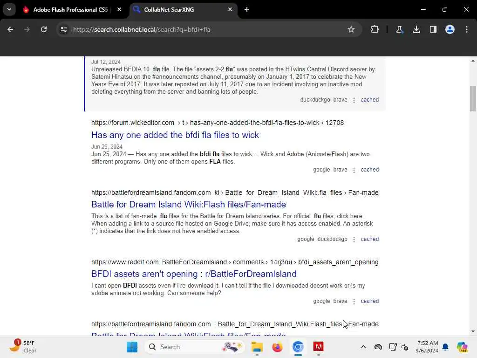Open cached link for the wickeditor result
The height and width of the screenshot is (358, 477).
coord(369,170)
